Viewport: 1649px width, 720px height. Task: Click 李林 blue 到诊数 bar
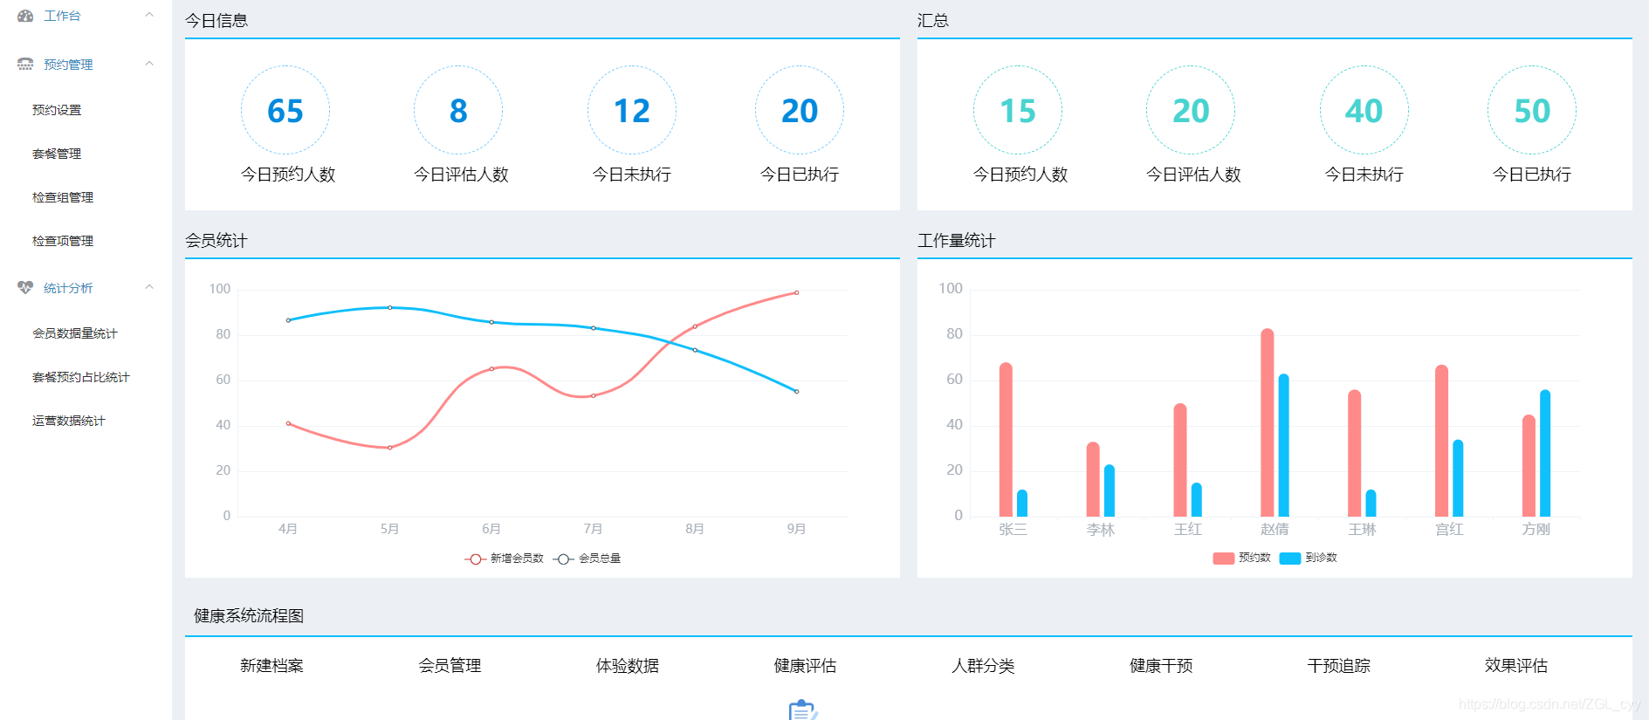[x=1110, y=490]
